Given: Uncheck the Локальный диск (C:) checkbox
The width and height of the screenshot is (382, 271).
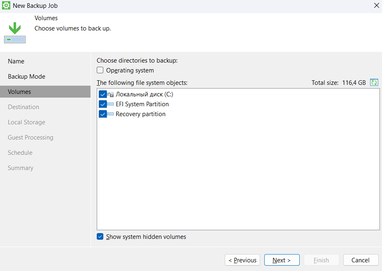Looking at the screenshot, I should tap(102, 94).
